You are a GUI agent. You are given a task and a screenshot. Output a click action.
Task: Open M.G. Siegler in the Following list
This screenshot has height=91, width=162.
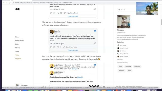click(x=123, y=45)
